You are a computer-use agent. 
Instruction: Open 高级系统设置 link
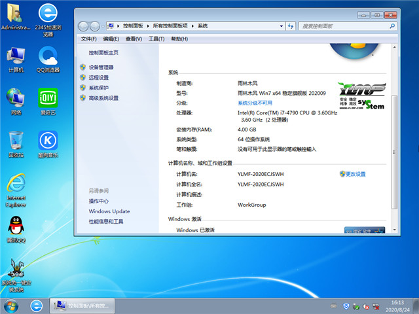[x=103, y=98]
